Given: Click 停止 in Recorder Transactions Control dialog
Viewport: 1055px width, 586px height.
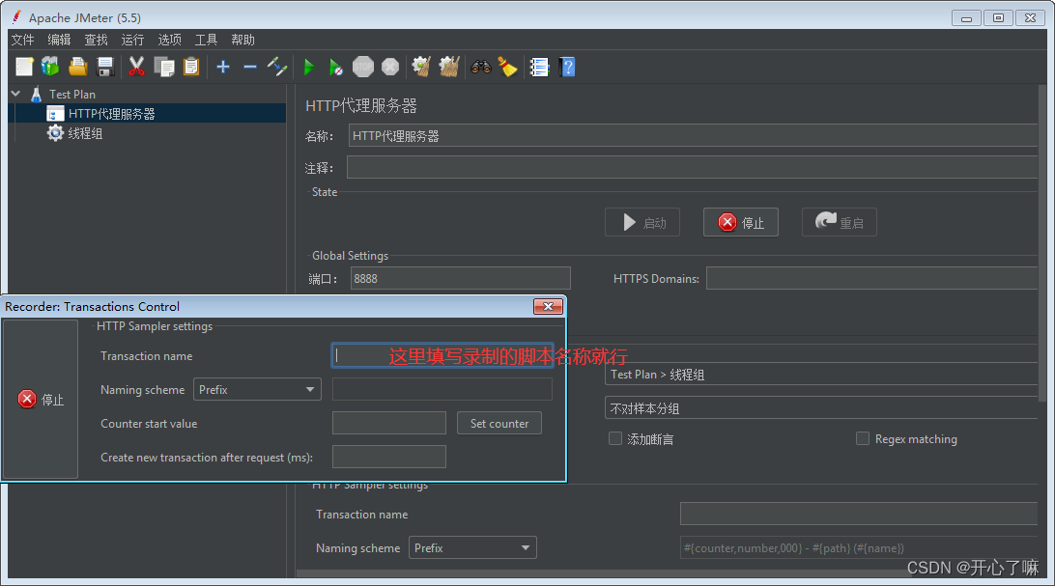Looking at the screenshot, I should pos(41,399).
